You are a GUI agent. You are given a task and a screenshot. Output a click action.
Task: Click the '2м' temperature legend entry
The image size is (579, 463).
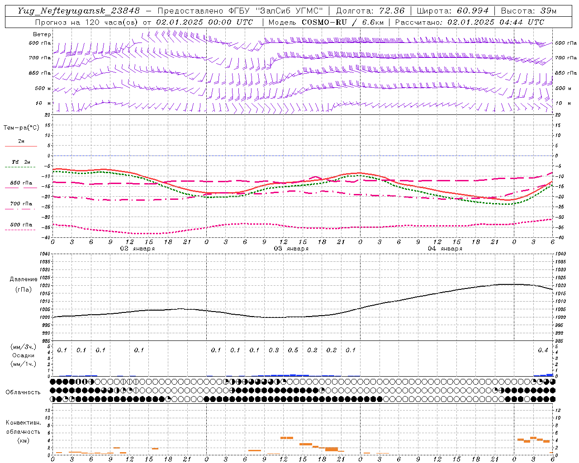point(21,142)
